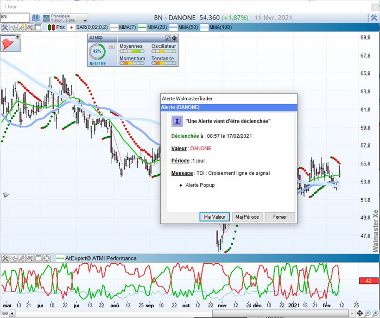The height and width of the screenshot is (318, 380).
Task: Click 1 Jour tab label at top
Action: 10,7
